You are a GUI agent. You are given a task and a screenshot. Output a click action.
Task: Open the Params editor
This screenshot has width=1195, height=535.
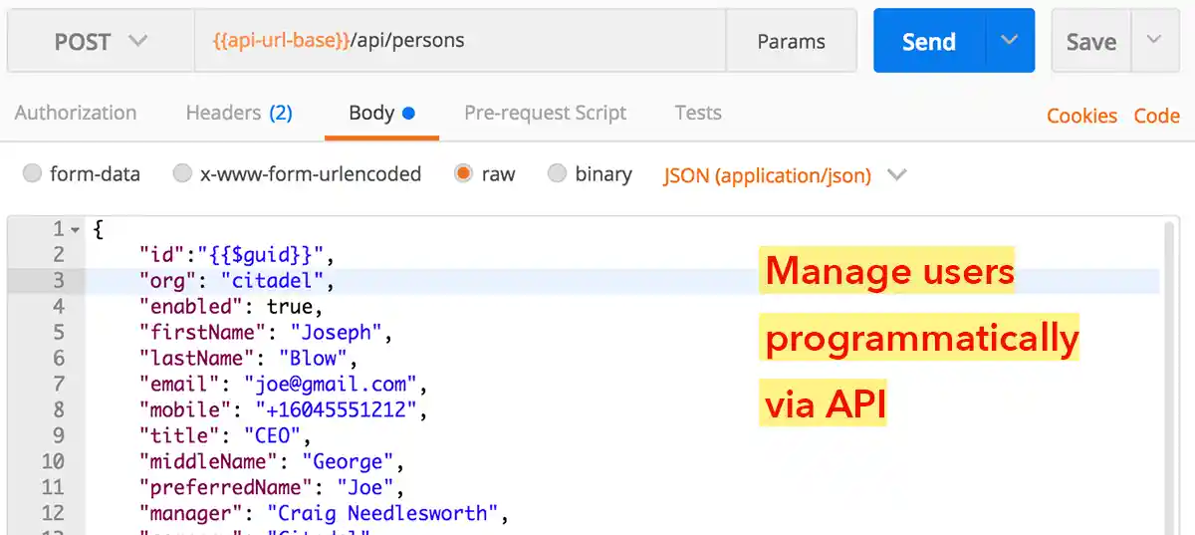click(791, 42)
